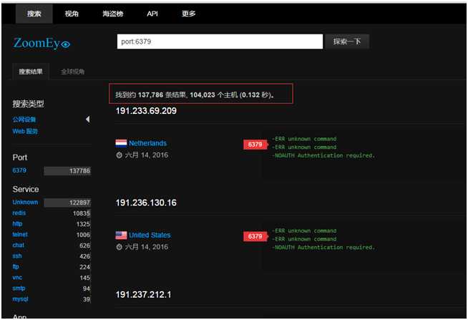The height and width of the screenshot is (320, 468).
Task: Click the United States country link
Action: point(150,236)
